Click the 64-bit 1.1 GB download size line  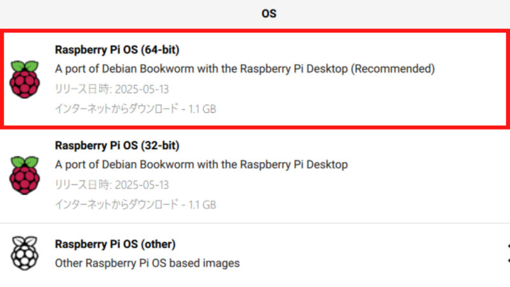135,108
